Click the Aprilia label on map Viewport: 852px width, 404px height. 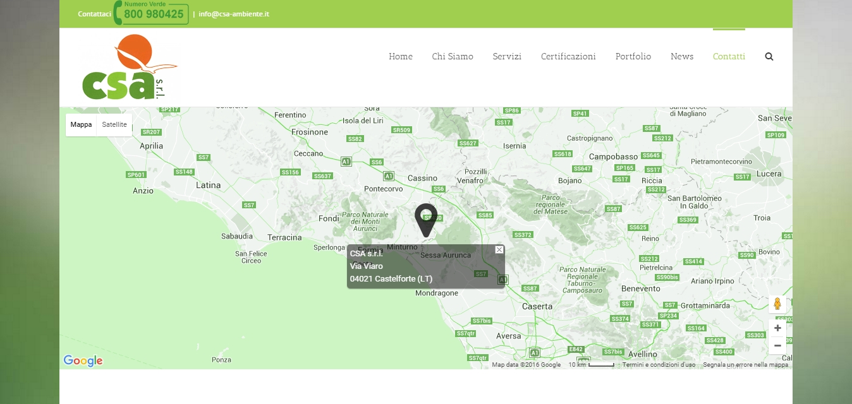pos(151,145)
